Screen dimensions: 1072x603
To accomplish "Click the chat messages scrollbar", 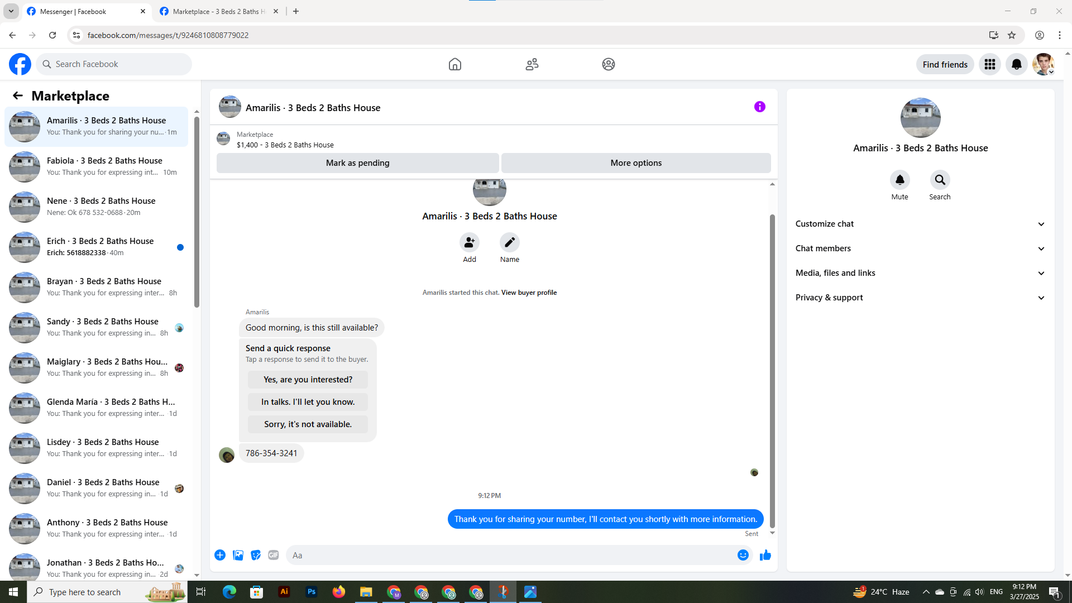I will [772, 371].
